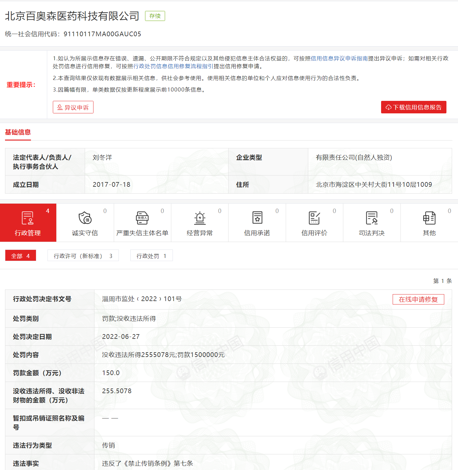Click the 信用承诺 star document icon
The width and height of the screenshot is (458, 470).
pos(257,218)
